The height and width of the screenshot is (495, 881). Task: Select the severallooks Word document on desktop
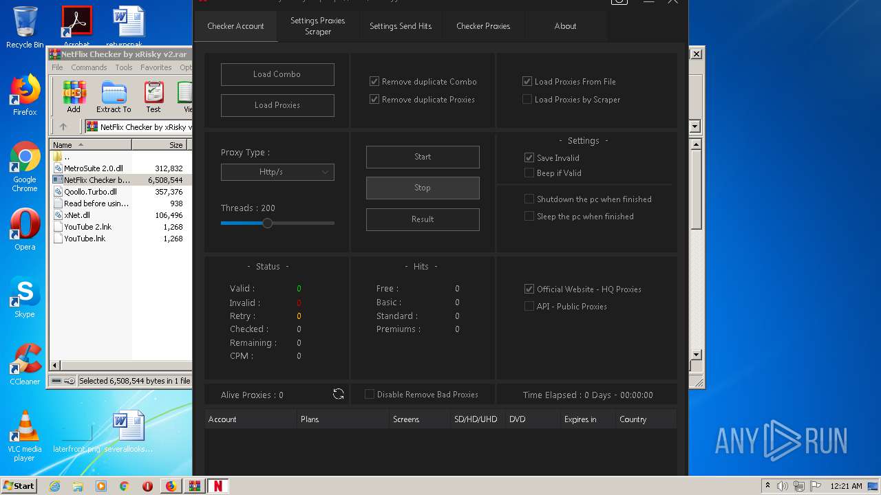click(129, 432)
